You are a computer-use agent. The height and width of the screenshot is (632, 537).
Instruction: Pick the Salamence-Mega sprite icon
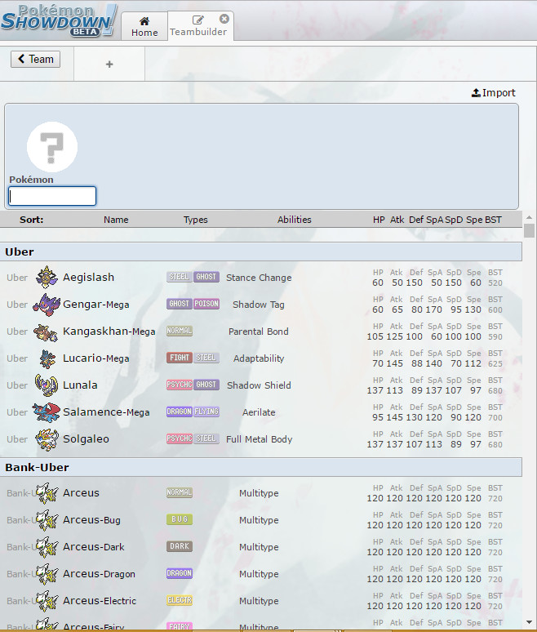click(x=47, y=412)
